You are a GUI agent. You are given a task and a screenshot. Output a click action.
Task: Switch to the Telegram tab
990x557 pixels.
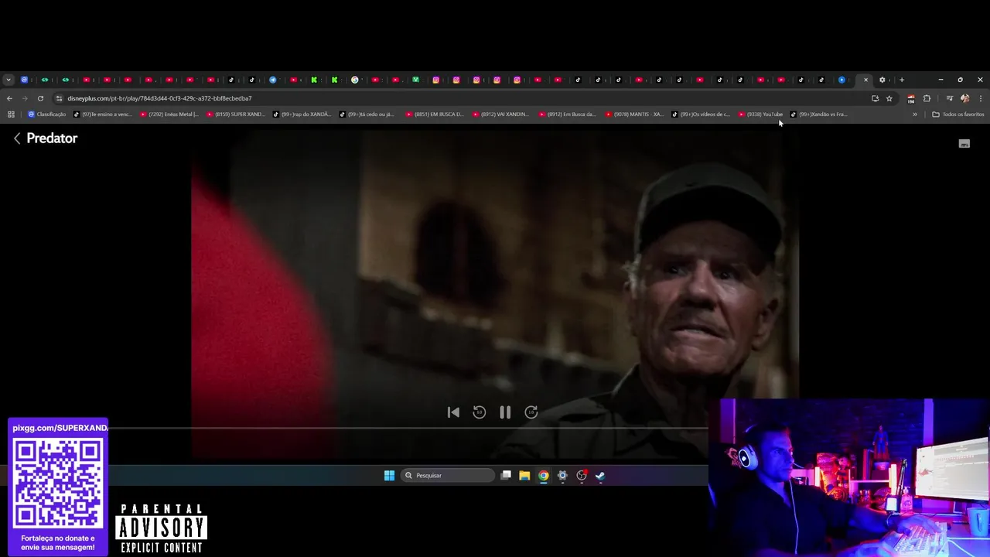coord(273,80)
